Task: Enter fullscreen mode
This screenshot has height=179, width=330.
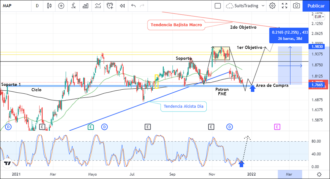Action: 284,6
